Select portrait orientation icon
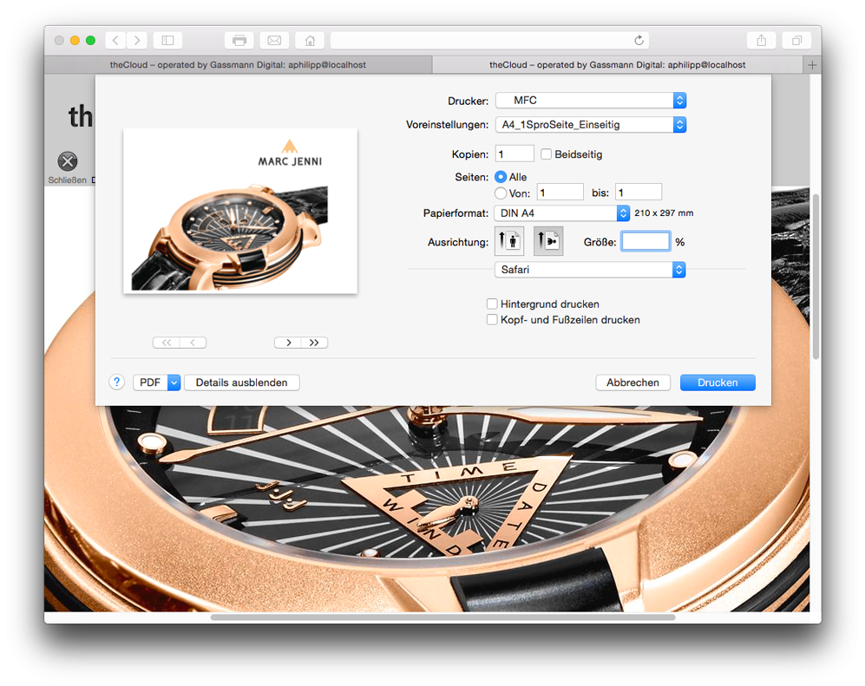This screenshot has height=686, width=865. (508, 242)
